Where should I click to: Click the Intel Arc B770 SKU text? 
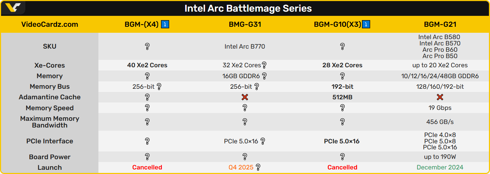coord(245,46)
